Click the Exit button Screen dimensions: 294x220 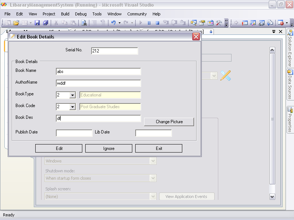click(x=159, y=148)
